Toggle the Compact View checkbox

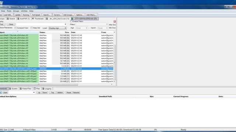15,28
